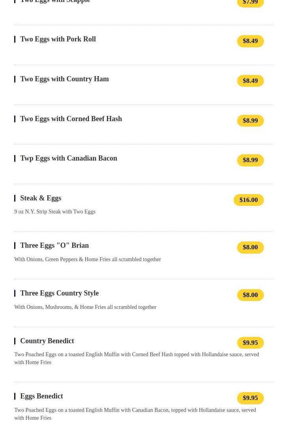Select the Country Benedict menu item
Viewport: 288px width, 430px height.
(x=47, y=341)
